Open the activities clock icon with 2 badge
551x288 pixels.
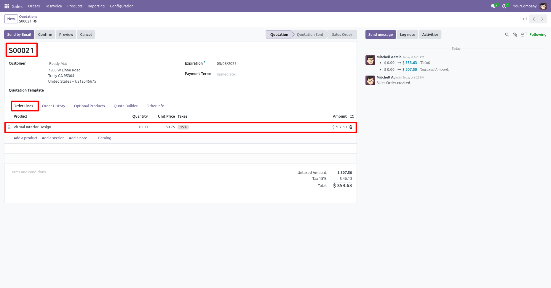504,6
